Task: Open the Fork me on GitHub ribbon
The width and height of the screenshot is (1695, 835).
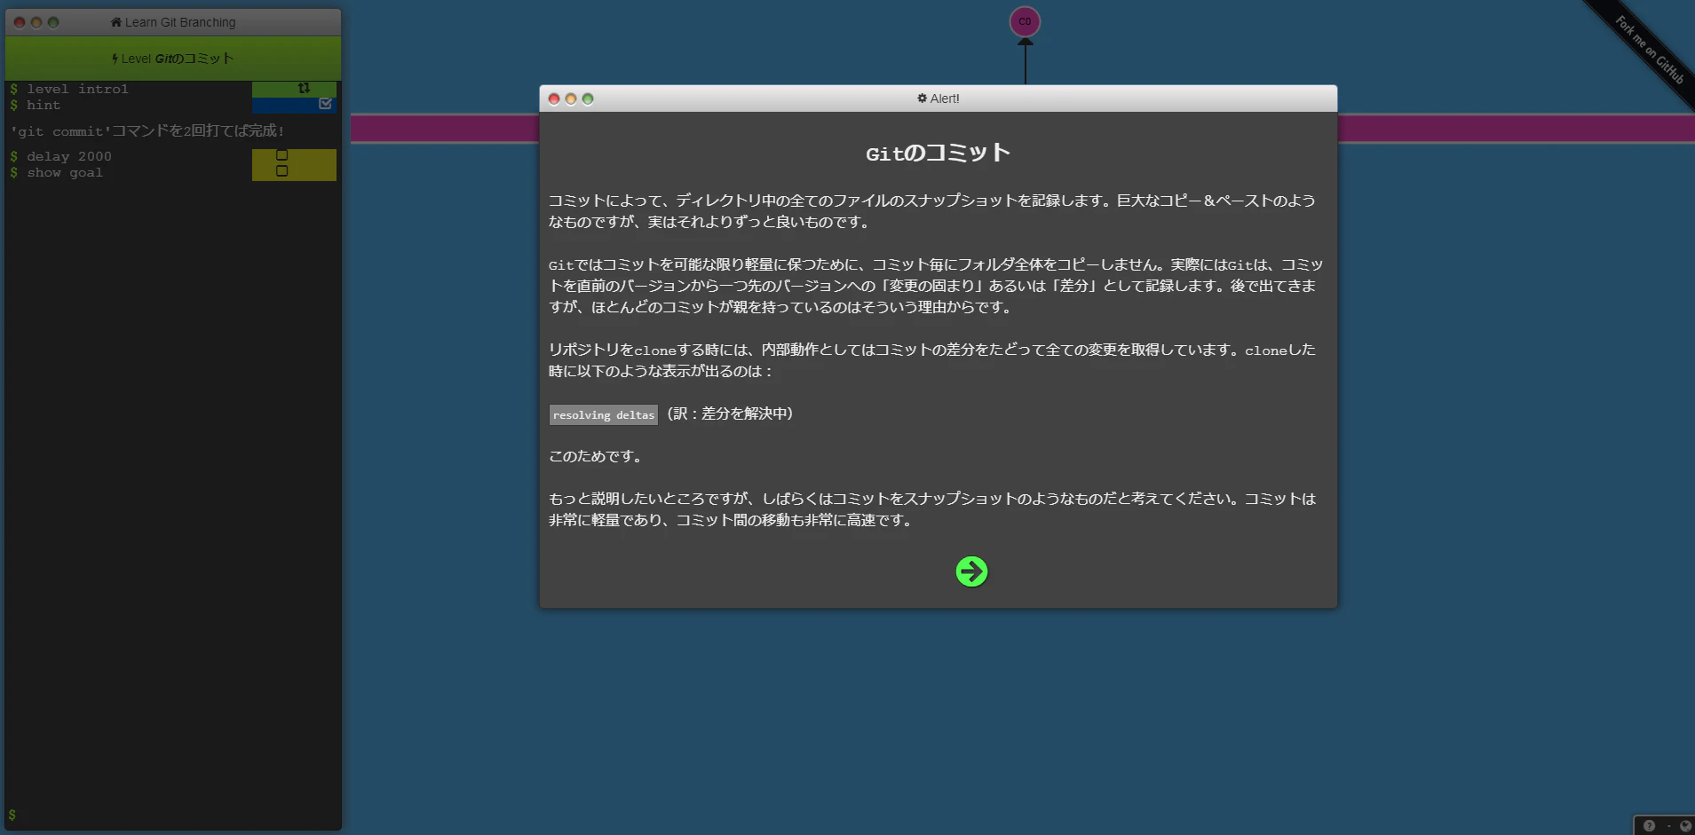Action: (x=1649, y=50)
